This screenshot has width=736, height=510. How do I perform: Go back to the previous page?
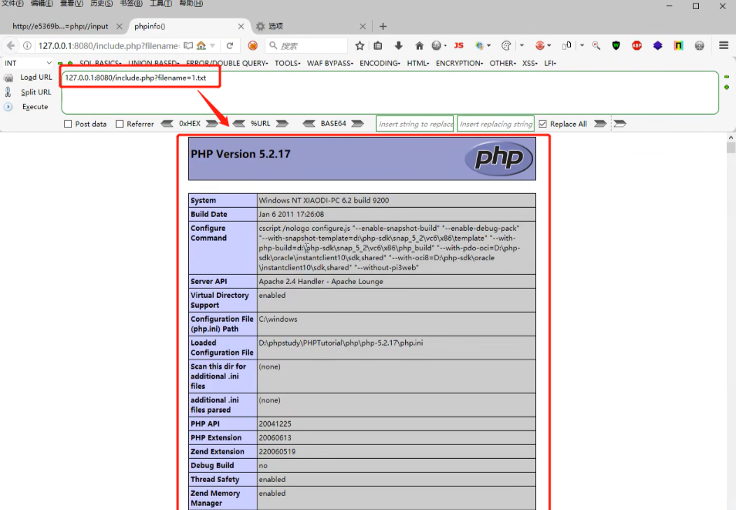tap(10, 45)
